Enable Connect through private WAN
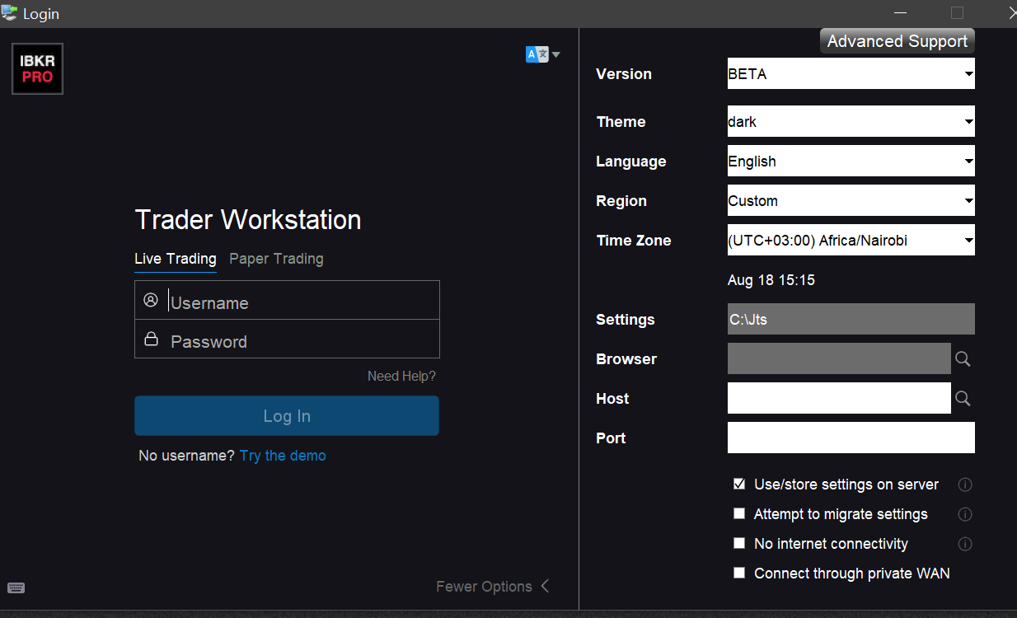 (x=739, y=574)
